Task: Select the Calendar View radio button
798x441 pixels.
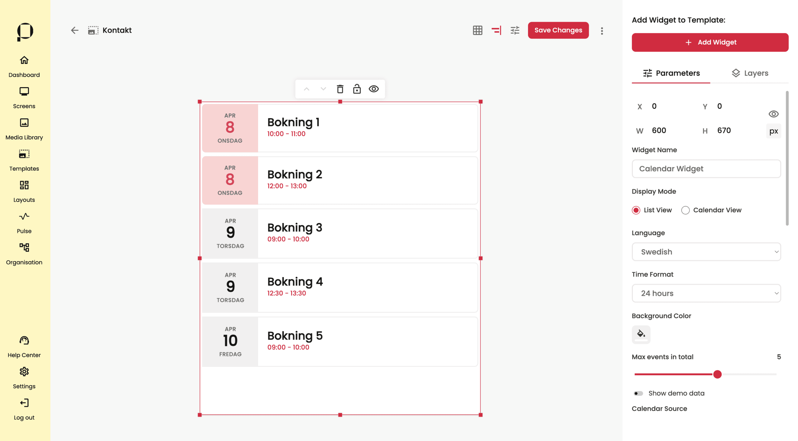Action: coord(685,210)
